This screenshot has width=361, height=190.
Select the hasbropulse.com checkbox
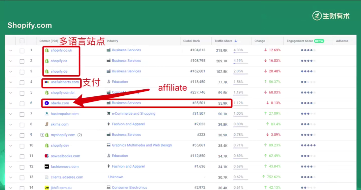point(22,114)
